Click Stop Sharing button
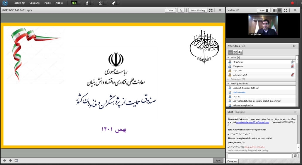 point(198,10)
